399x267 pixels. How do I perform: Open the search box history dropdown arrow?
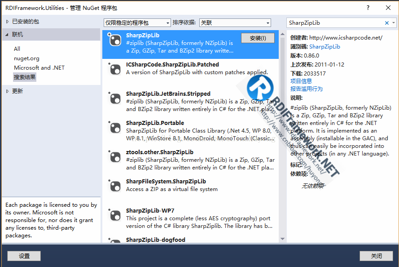[x=394, y=23]
